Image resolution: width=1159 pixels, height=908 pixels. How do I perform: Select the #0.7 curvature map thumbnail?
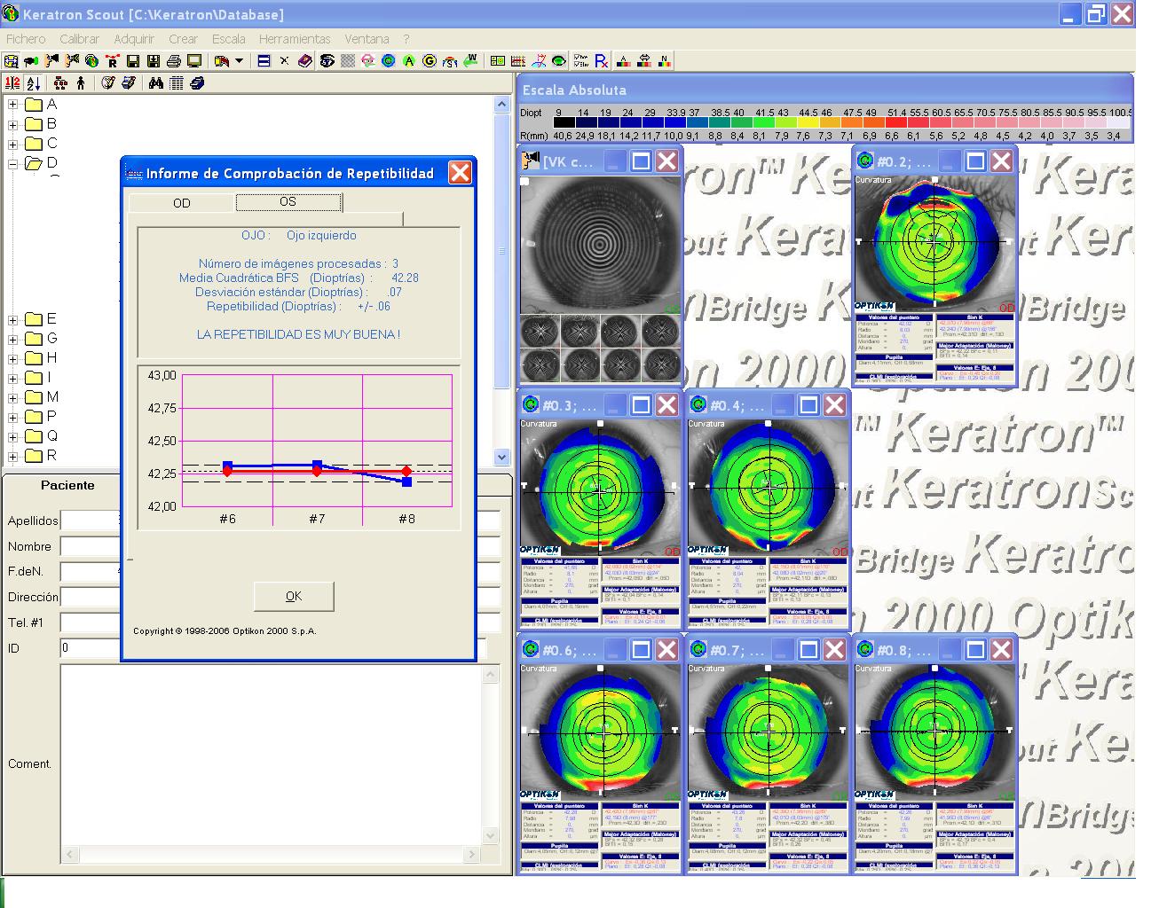click(768, 732)
